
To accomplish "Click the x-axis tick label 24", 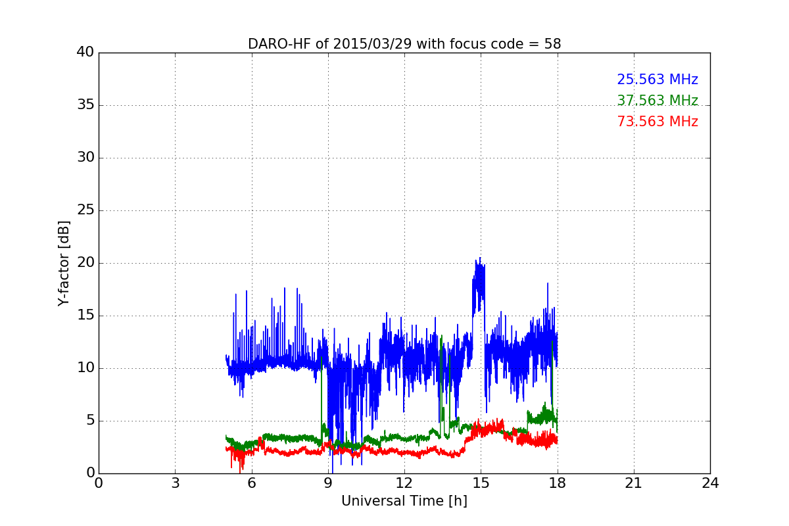I will 710,483.
